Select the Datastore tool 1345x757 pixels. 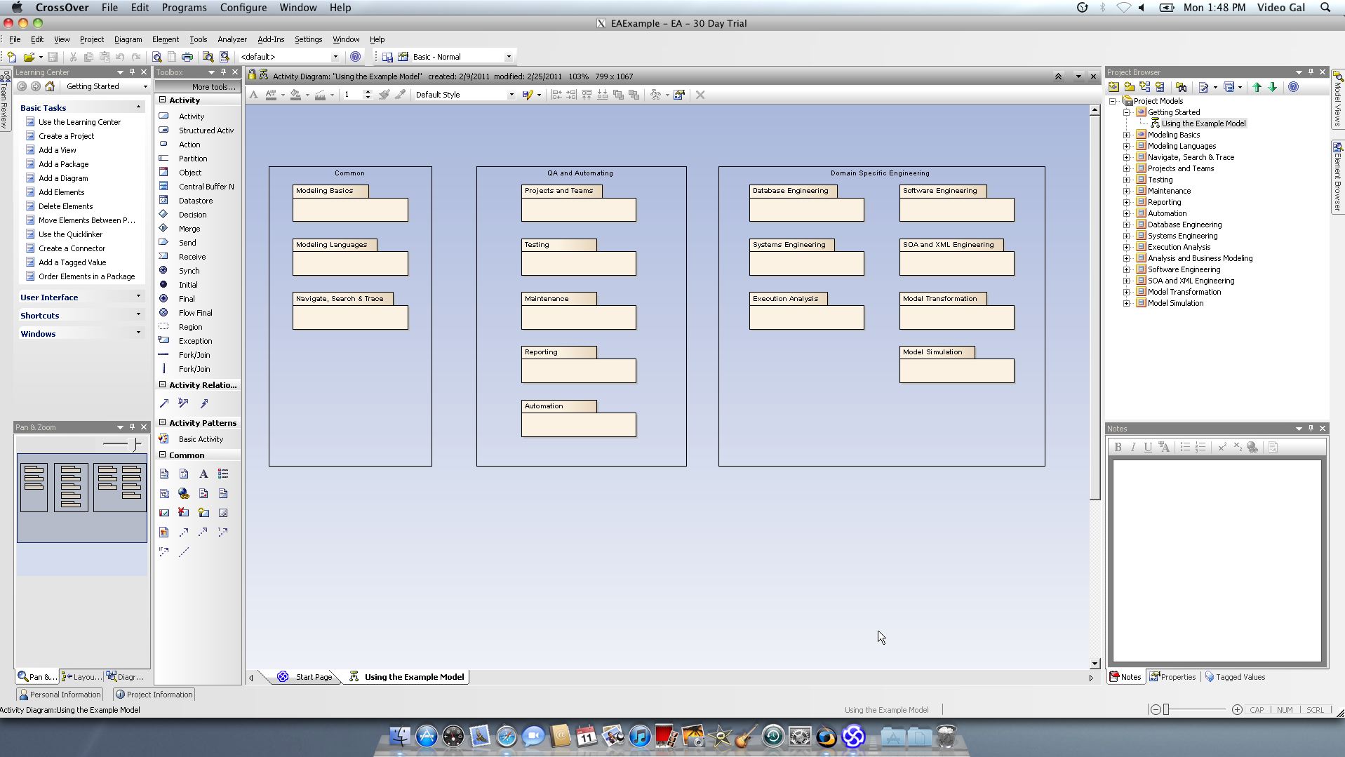(x=195, y=201)
